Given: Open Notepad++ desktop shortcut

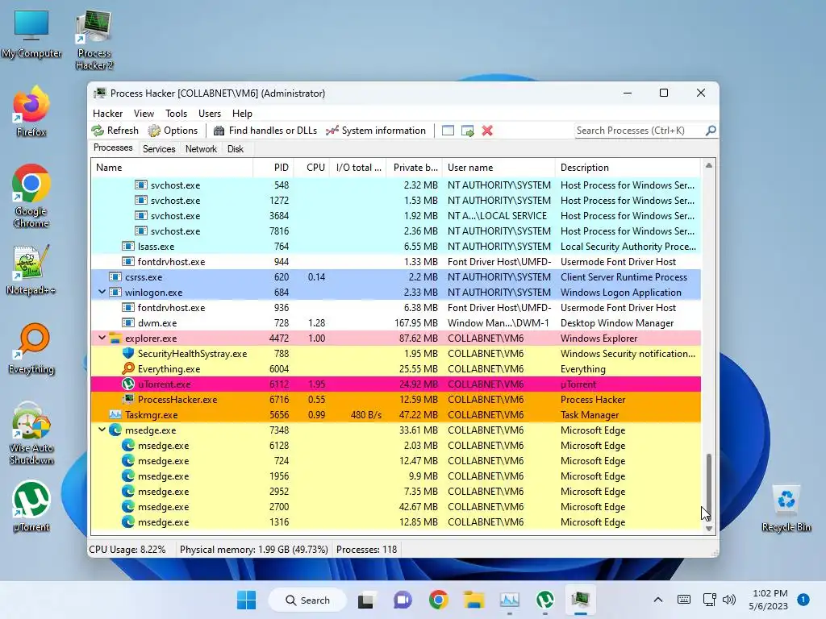Looking at the screenshot, I should click(31, 269).
